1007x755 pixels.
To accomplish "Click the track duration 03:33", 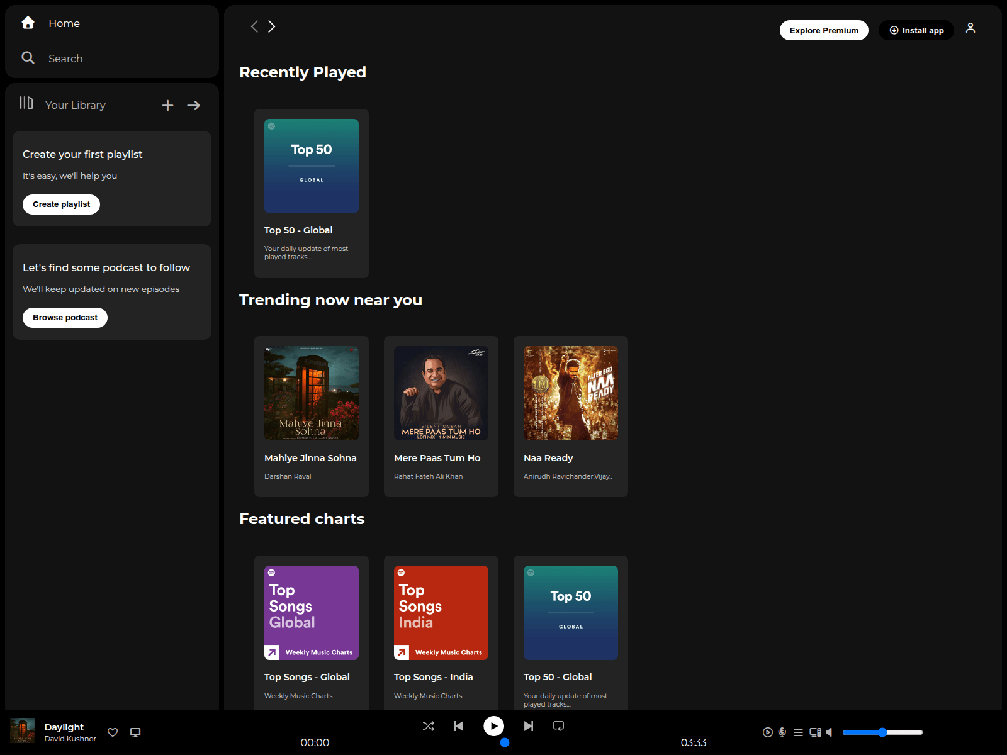I will point(694,742).
